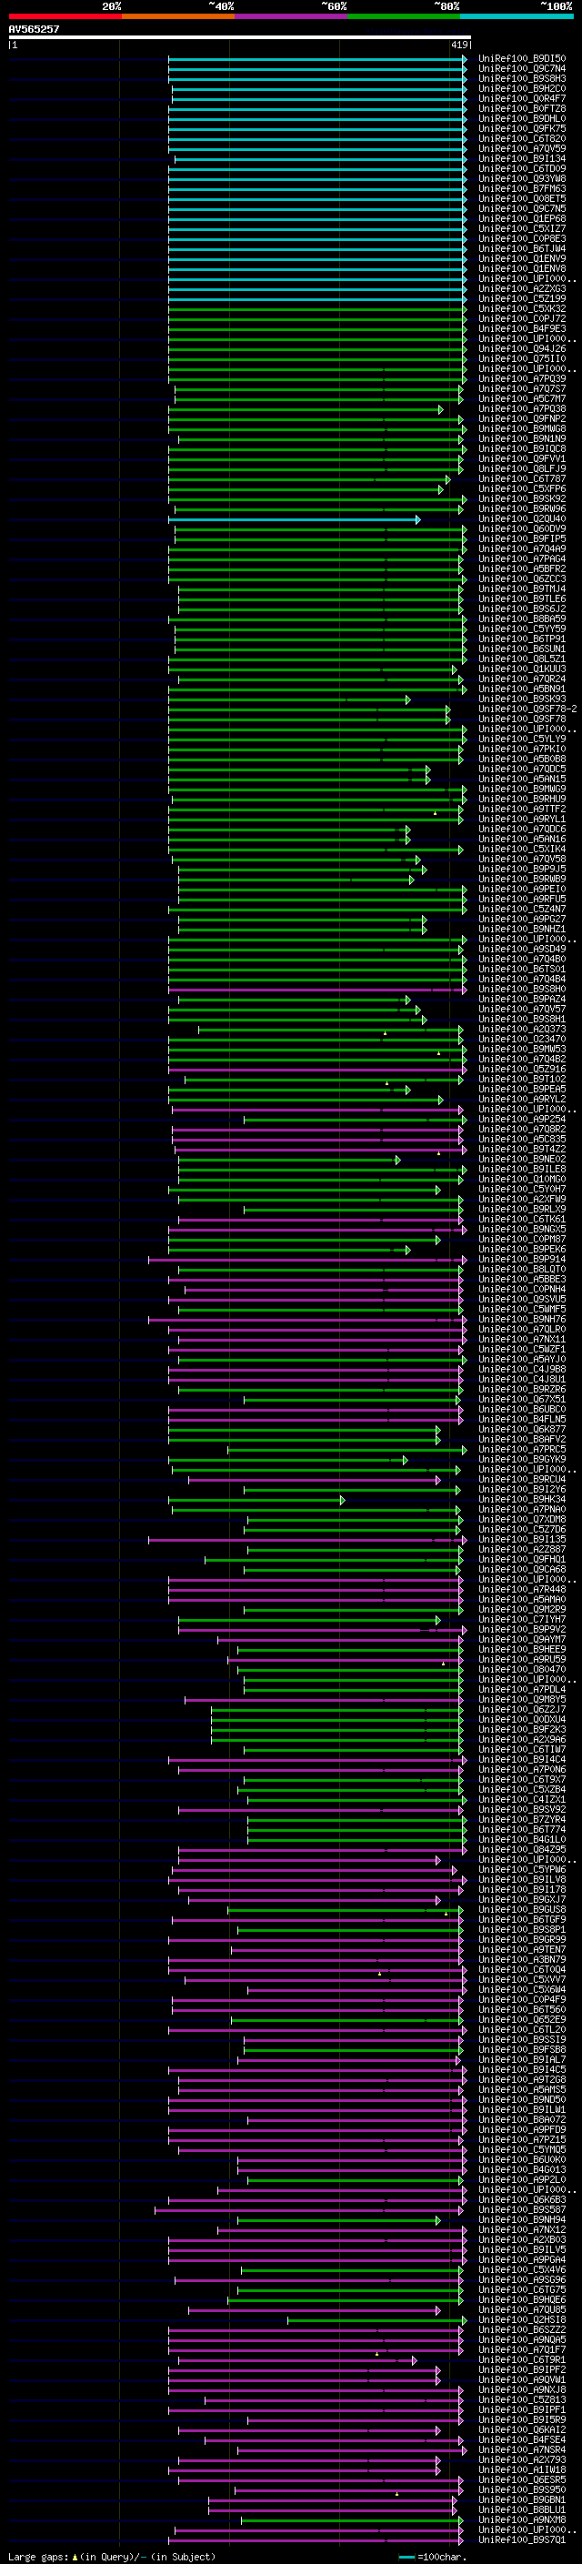582x2564 pixels.
Task: Click the UniRef100_B9SK93 label
Action: tap(521, 699)
